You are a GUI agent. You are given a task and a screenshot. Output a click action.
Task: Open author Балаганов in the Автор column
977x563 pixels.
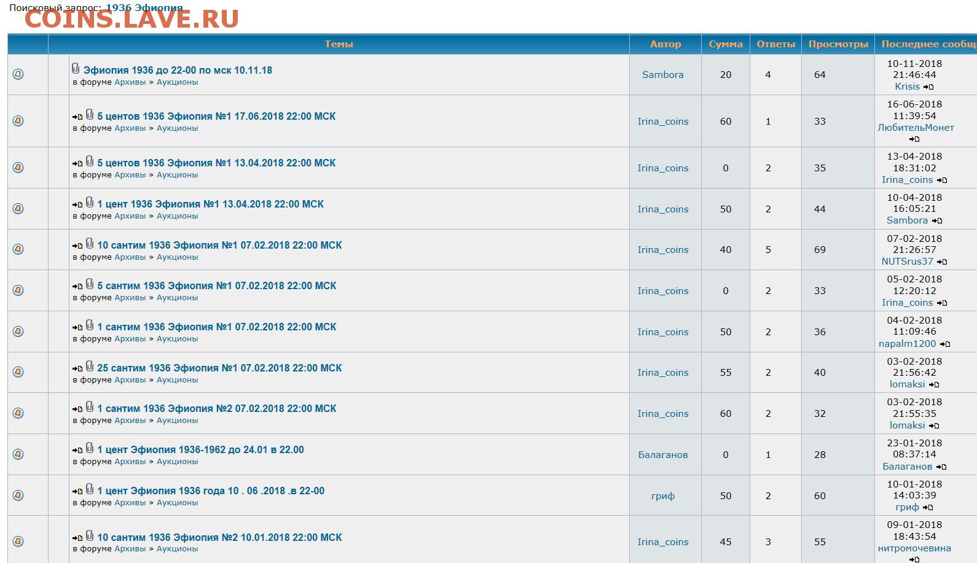(x=663, y=455)
